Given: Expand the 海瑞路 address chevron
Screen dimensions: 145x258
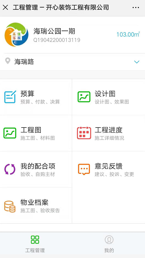Looking at the screenshot, I should [x=137, y=62].
